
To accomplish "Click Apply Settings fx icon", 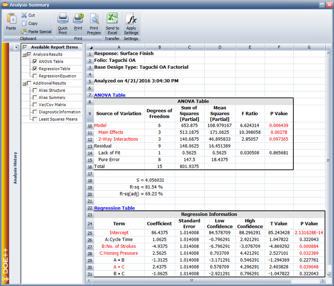I will pyautogui.click(x=131, y=18).
